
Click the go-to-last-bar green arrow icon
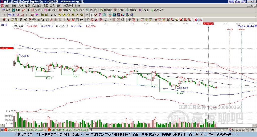[47, 15]
